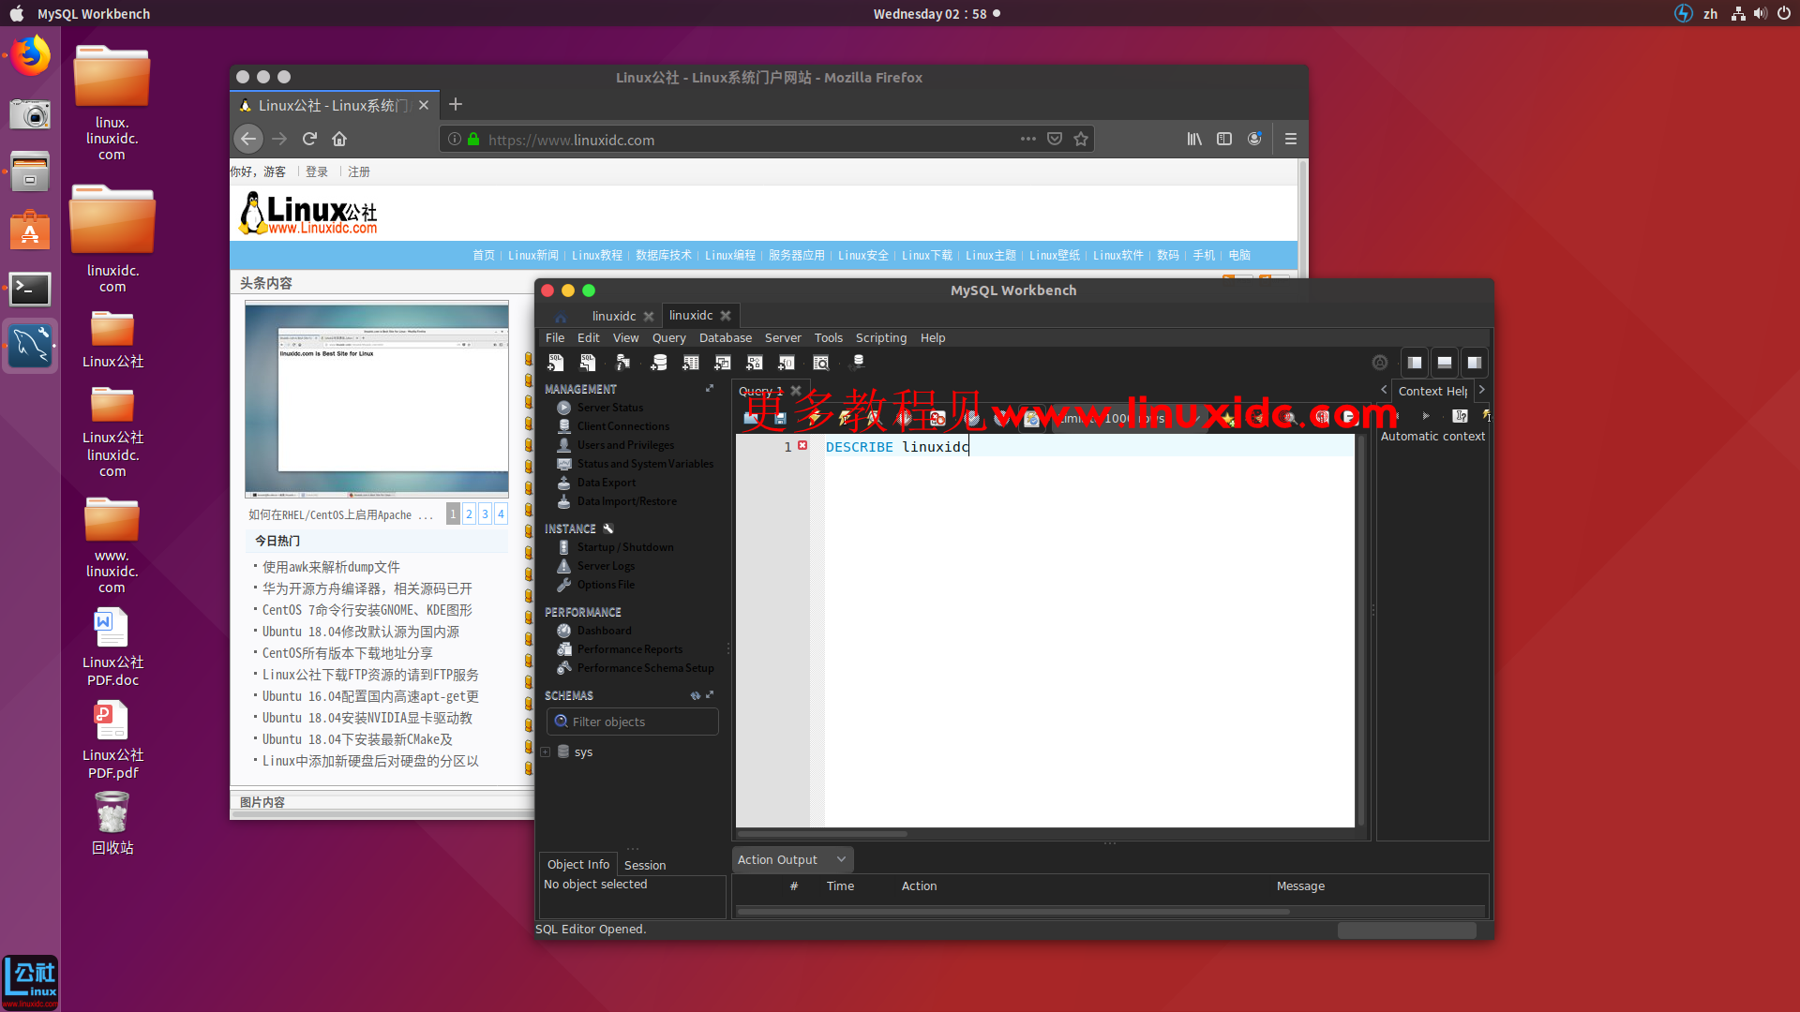
Task: Click the bookmark/favorite star icon in Firefox
Action: click(1081, 140)
